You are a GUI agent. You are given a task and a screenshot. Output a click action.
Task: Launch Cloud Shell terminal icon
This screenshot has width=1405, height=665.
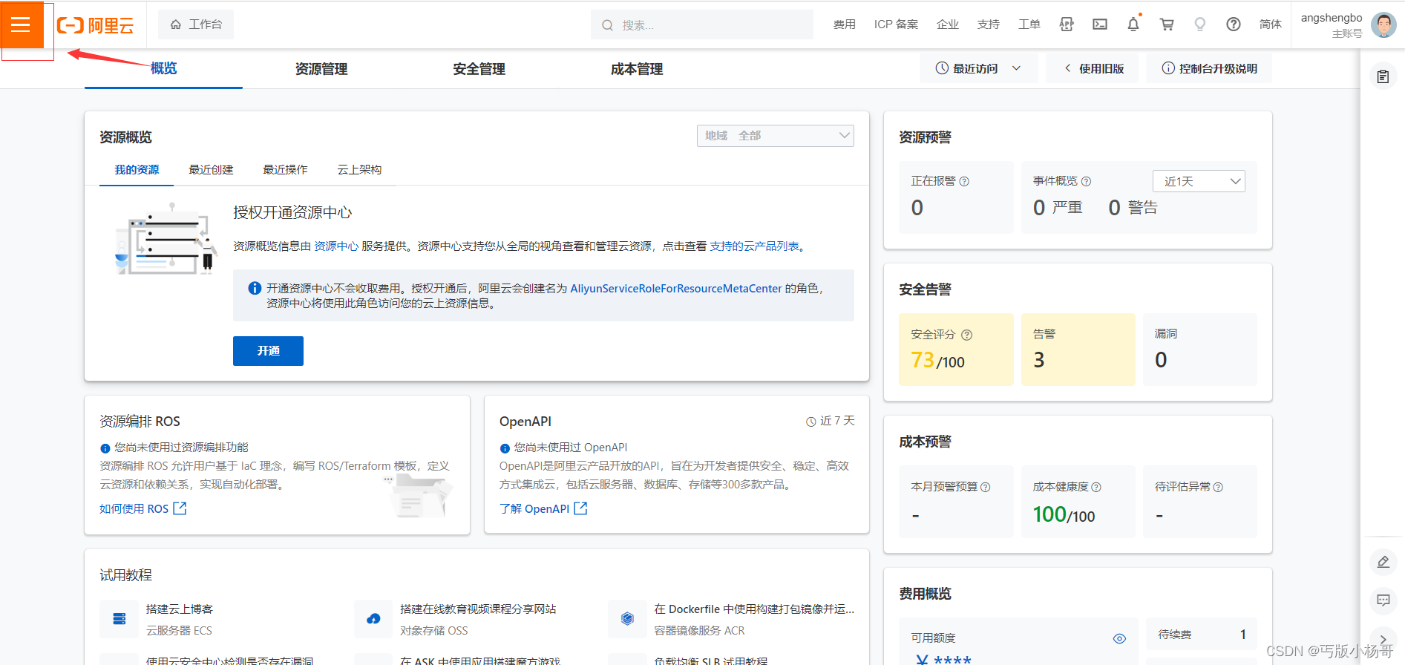pyautogui.click(x=1100, y=24)
